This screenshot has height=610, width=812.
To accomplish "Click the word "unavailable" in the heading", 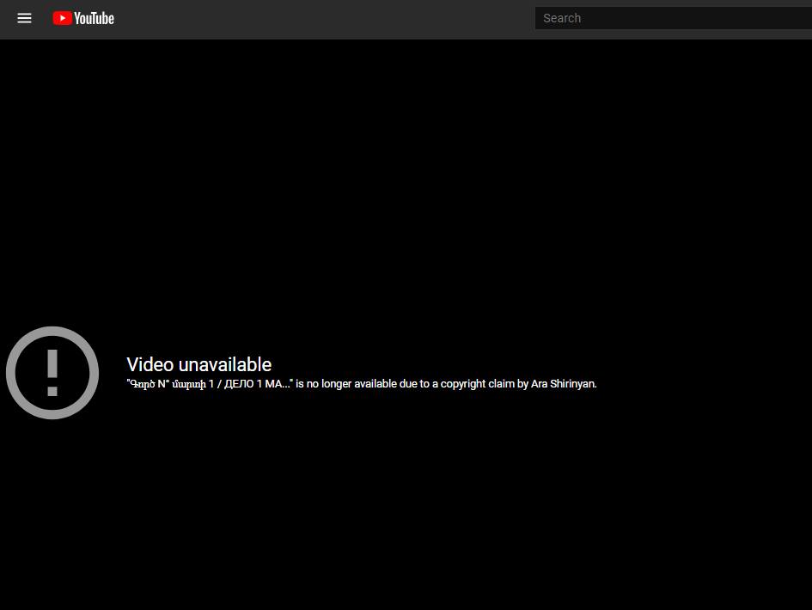I will pos(224,364).
